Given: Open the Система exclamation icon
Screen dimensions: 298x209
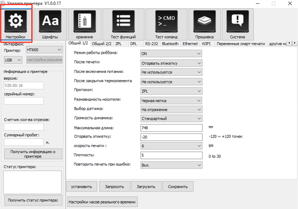Looking at the screenshot, I should pyautogui.click(x=237, y=21).
